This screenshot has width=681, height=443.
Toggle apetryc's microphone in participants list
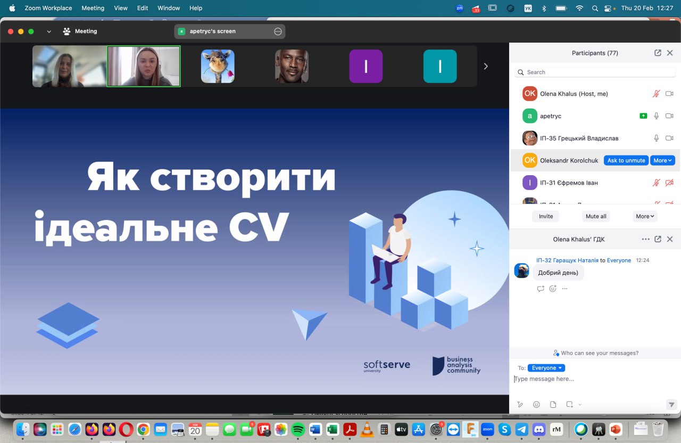point(657,116)
